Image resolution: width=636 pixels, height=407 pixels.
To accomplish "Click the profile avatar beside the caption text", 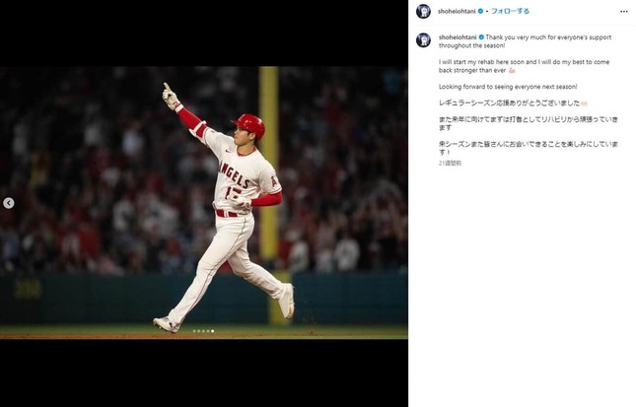I will (423, 40).
